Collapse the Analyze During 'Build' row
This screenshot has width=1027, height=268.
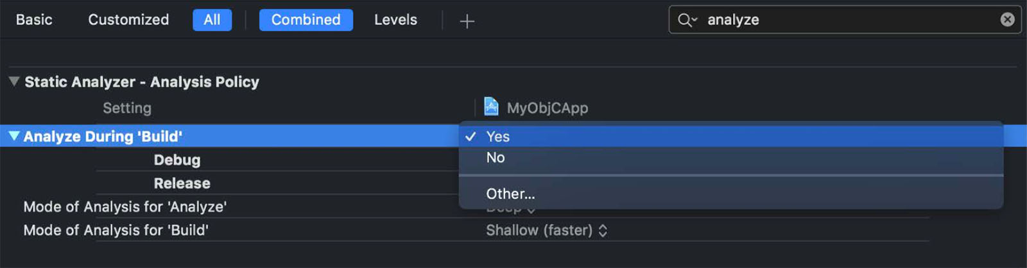[13, 136]
